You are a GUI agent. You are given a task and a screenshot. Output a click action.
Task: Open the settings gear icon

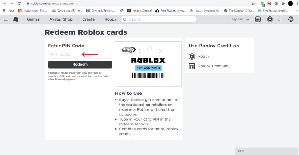(x=291, y=19)
